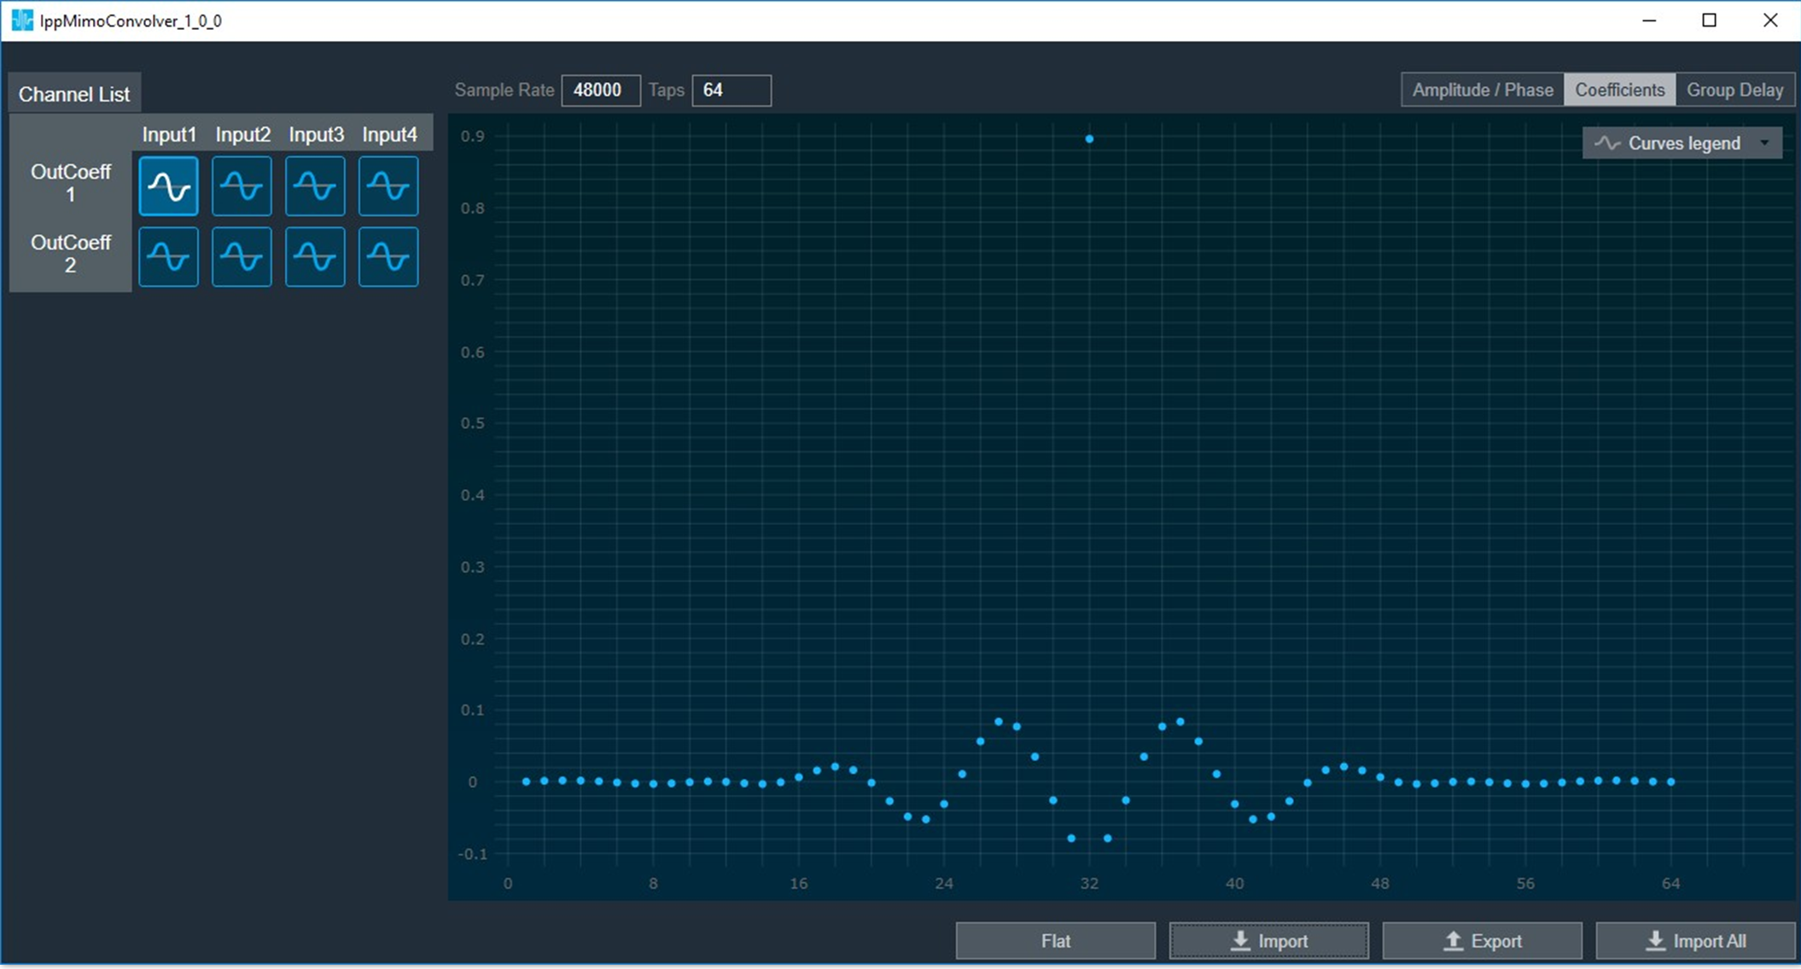Viewport: 1801px width, 969px height.
Task: Select OutCoeff 2 Input1 filter icon
Action: [169, 257]
